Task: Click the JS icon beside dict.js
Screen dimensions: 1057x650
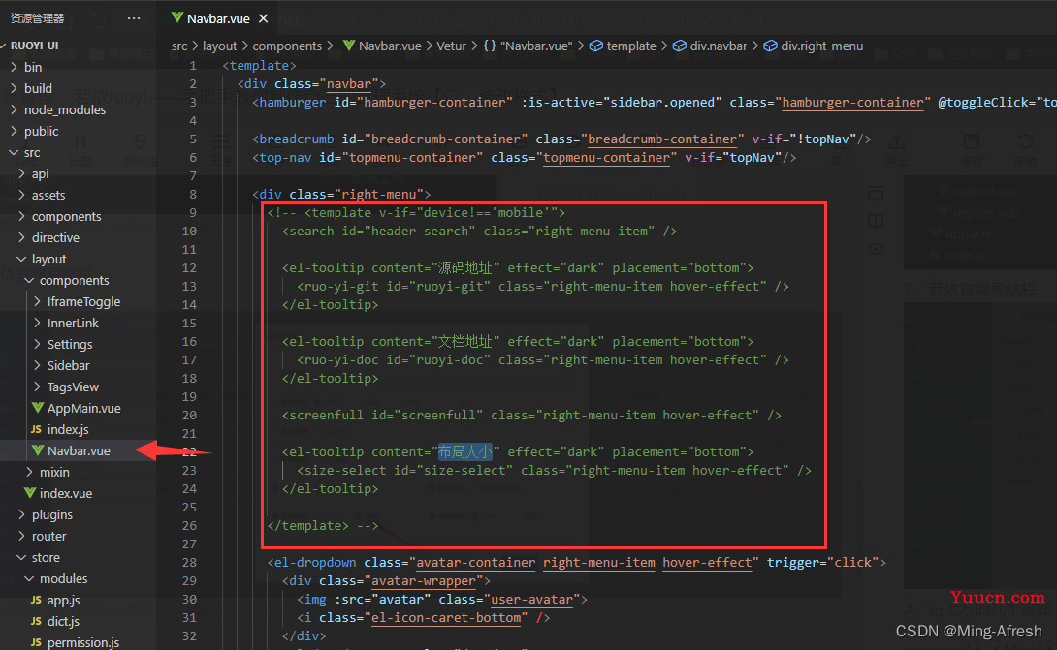Action: click(37, 622)
